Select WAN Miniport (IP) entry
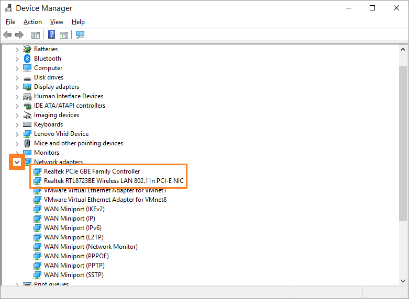 (70, 218)
